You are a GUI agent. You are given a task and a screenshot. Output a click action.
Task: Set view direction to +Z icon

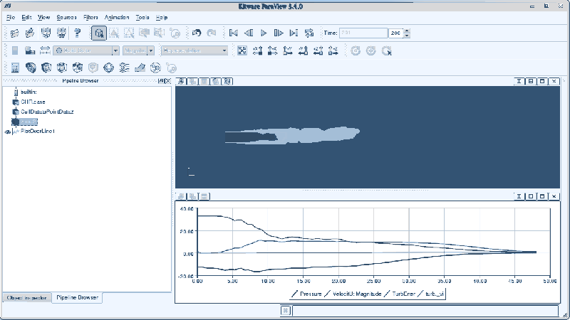coord(318,50)
